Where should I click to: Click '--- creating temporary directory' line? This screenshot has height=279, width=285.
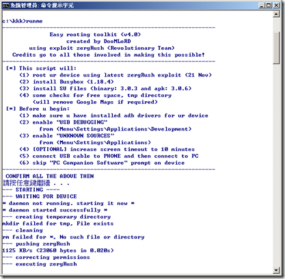(x=57, y=217)
